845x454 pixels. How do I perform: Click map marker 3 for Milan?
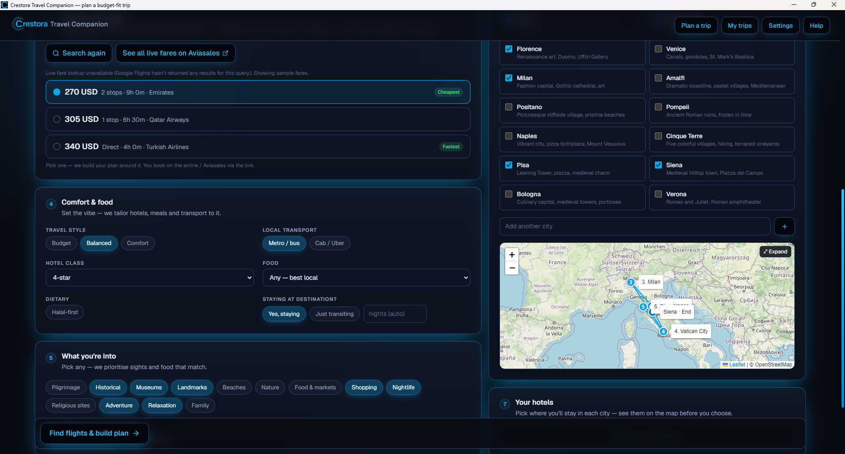(631, 282)
